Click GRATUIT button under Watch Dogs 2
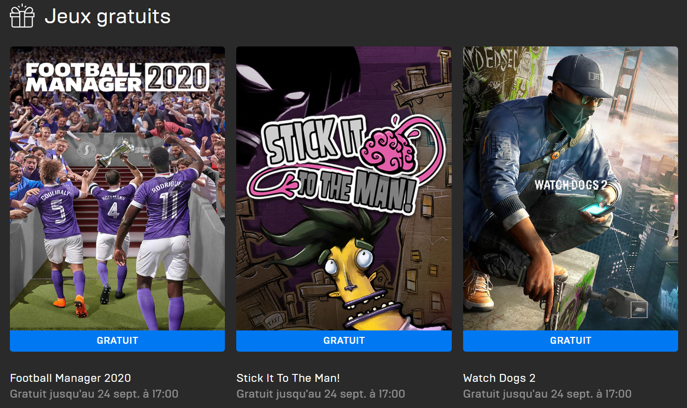Viewport: 687px width, 408px height. (570, 341)
